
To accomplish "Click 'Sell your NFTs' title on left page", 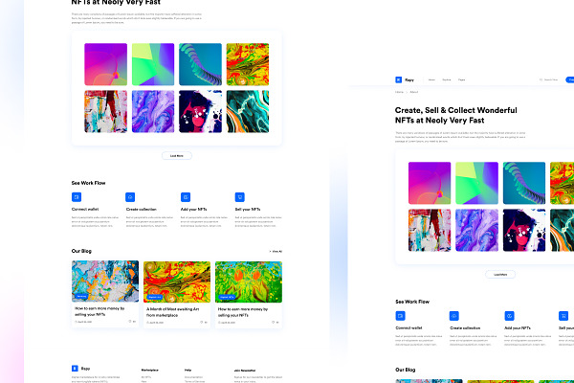I will [x=248, y=210].
